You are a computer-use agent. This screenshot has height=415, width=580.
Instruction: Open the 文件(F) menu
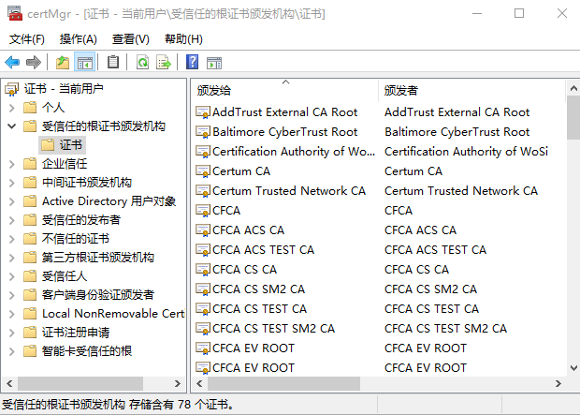click(27, 39)
